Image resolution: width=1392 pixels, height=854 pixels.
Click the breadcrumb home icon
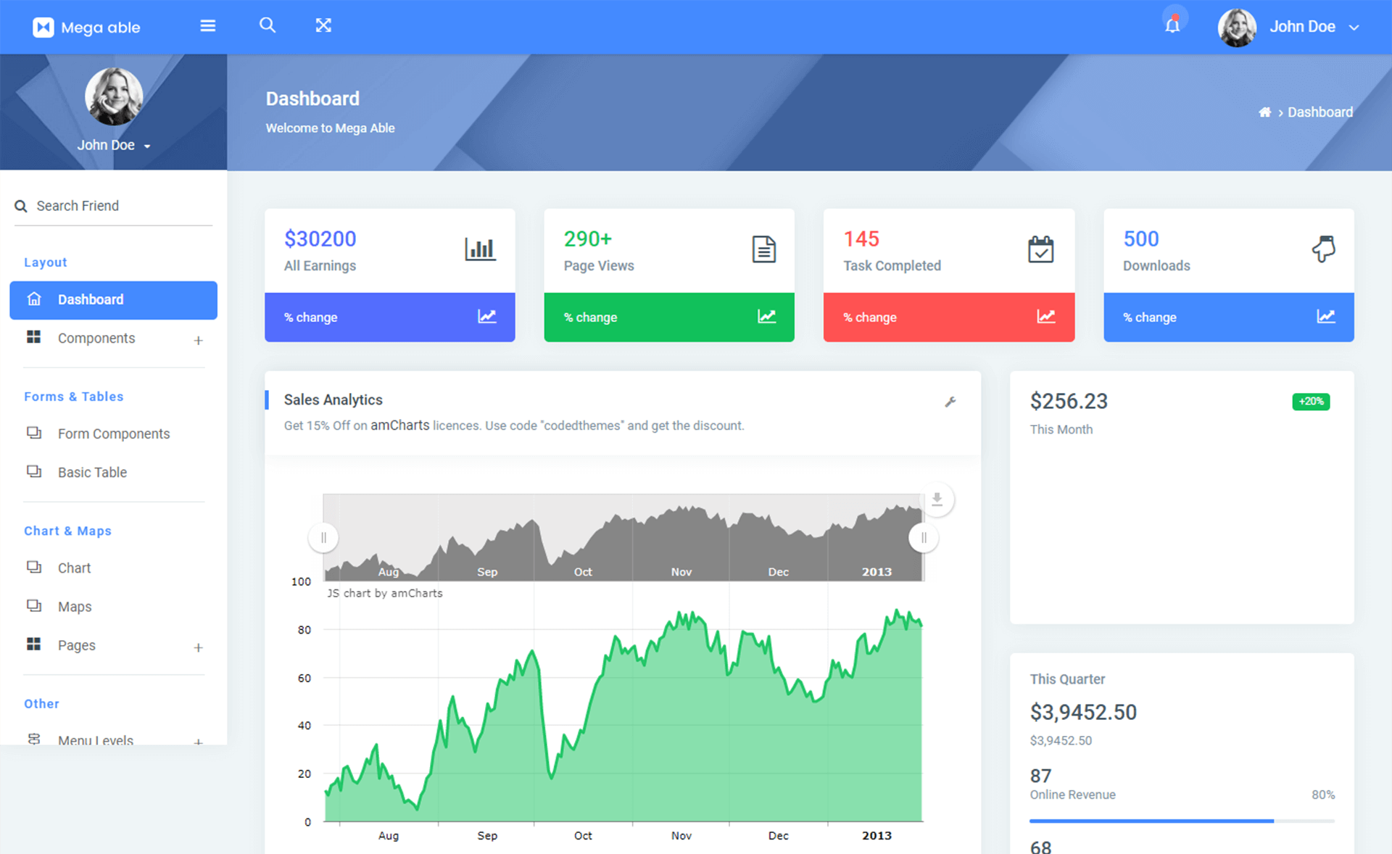(x=1264, y=112)
